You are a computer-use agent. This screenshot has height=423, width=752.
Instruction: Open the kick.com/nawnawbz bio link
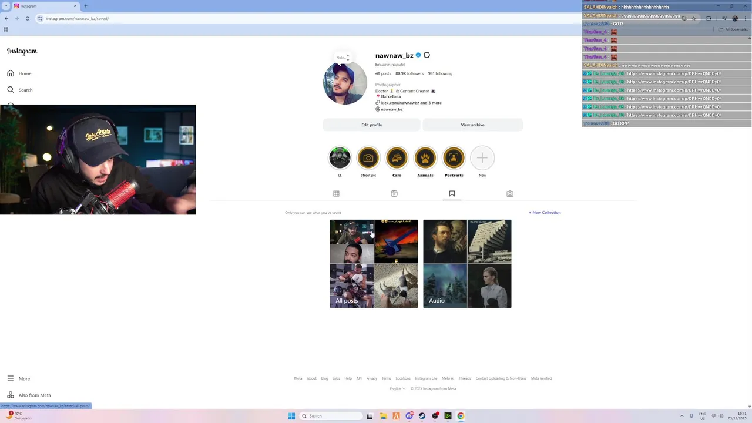pos(411,103)
